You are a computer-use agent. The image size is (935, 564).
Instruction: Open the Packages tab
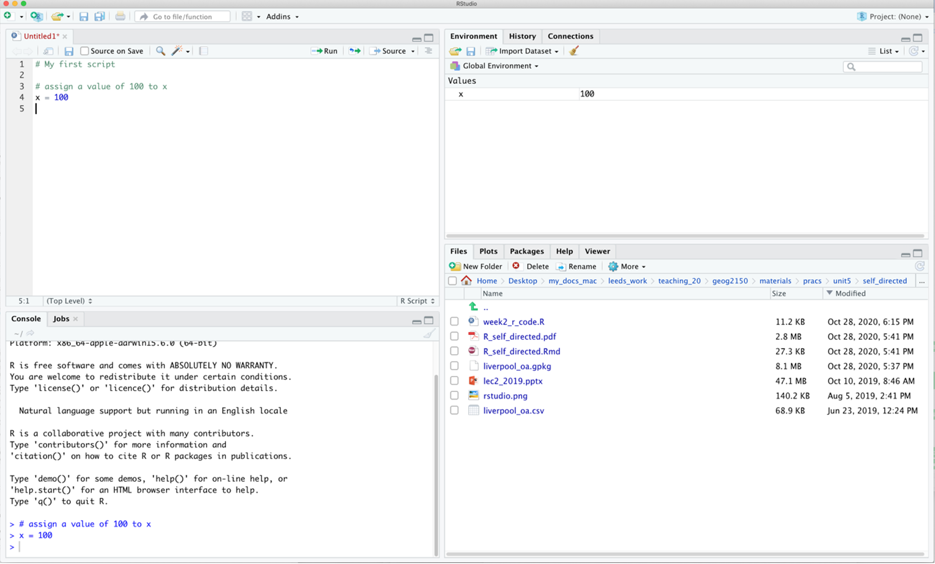pos(526,252)
